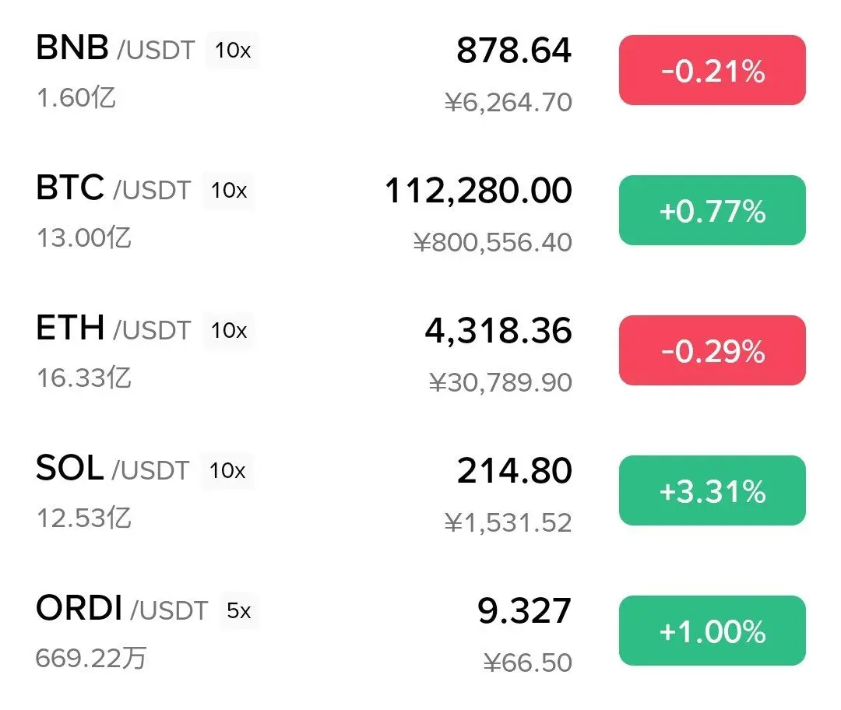Tap the BTC 10x leverage badge
Image resolution: width=841 pixels, height=710 pixels.
pos(228,191)
